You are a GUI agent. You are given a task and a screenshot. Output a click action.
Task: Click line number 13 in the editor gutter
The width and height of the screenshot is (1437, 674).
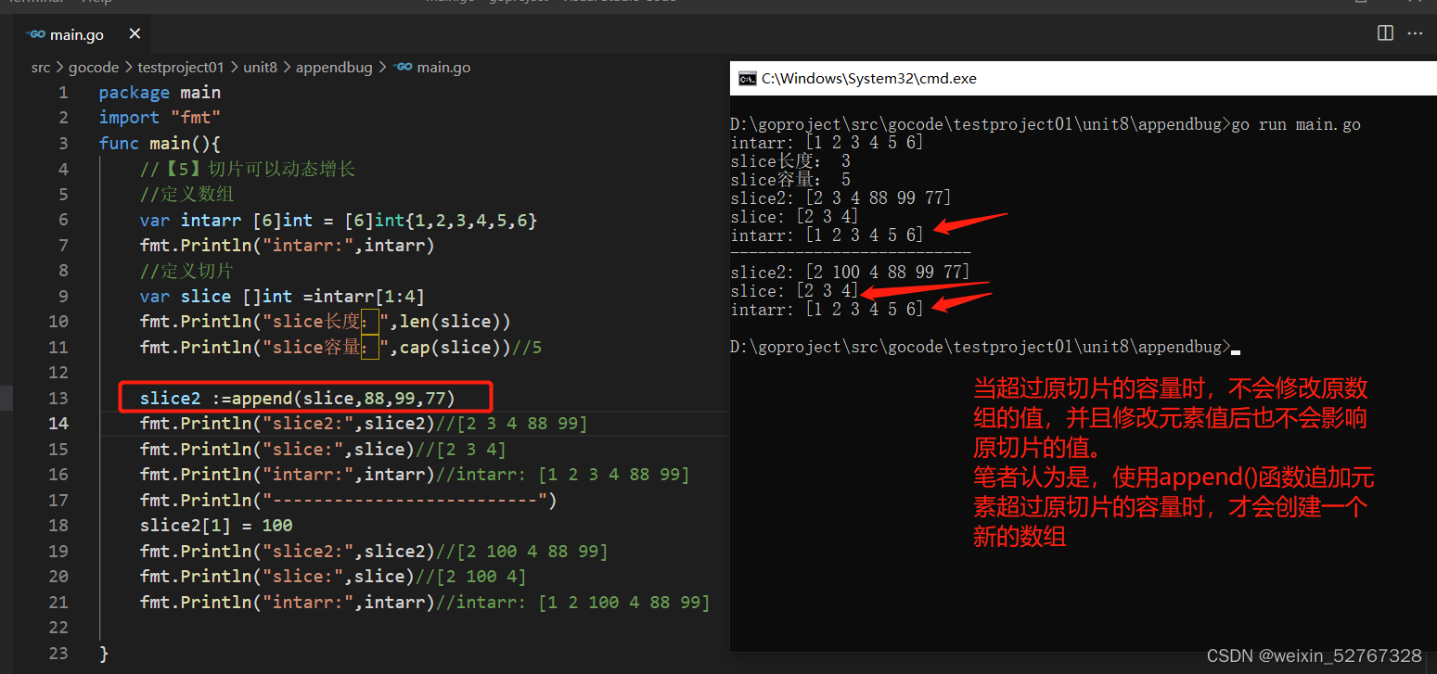tap(58, 397)
